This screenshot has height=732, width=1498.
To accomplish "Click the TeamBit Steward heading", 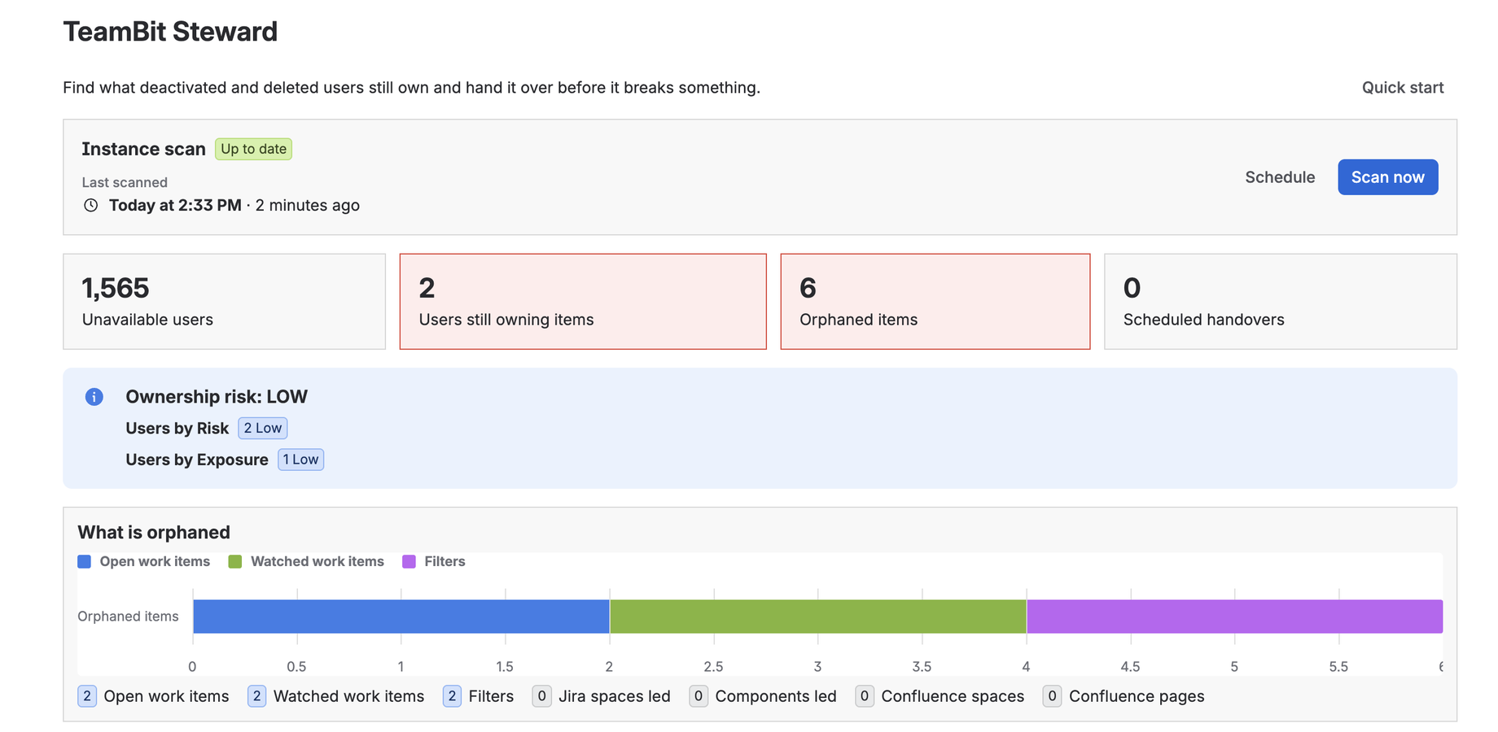I will 170,32.
